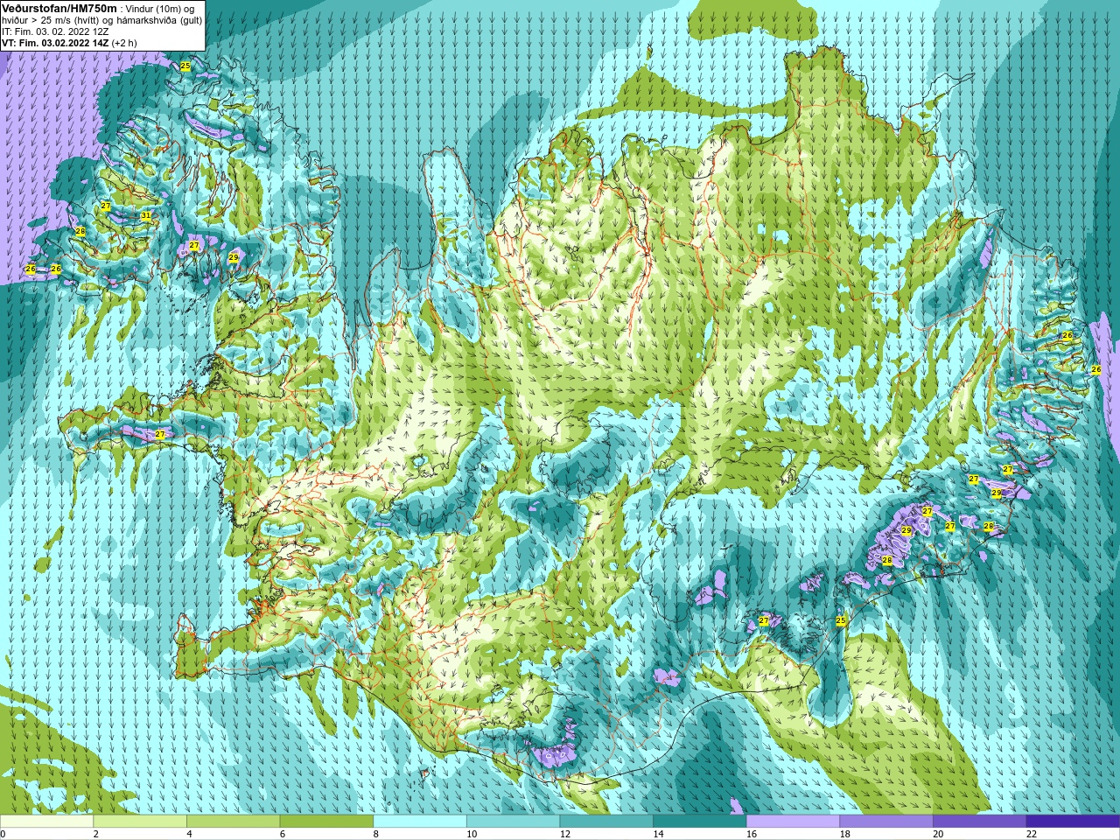Click the scale label '22' in the legend

coord(1032,834)
